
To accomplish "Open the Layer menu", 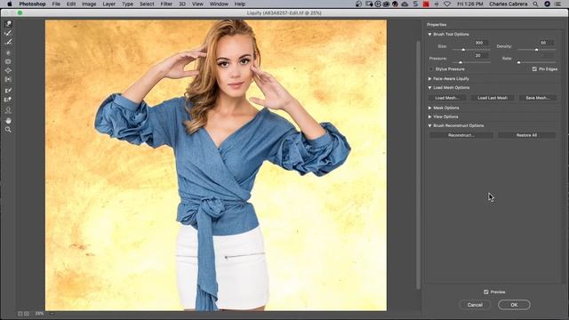I will (108, 4).
